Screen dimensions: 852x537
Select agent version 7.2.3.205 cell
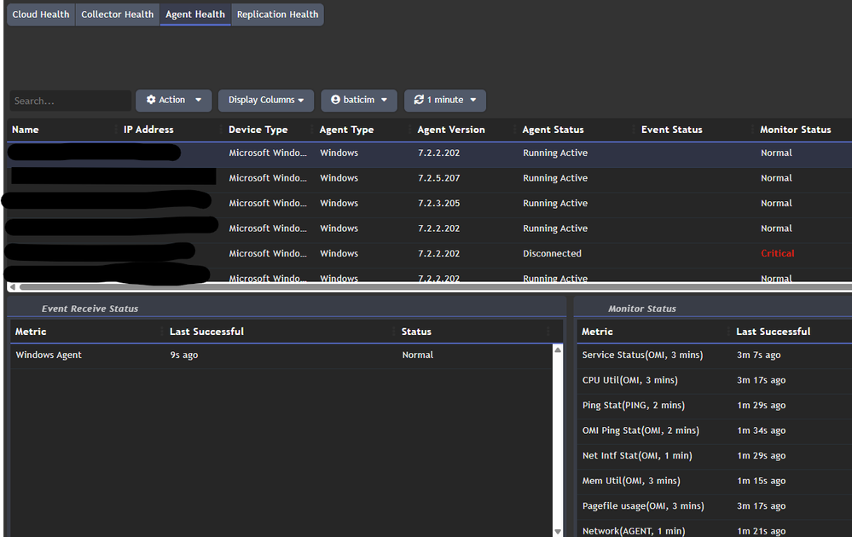[x=439, y=203]
